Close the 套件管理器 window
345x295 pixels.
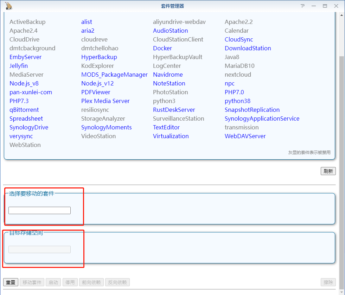(x=336, y=6)
